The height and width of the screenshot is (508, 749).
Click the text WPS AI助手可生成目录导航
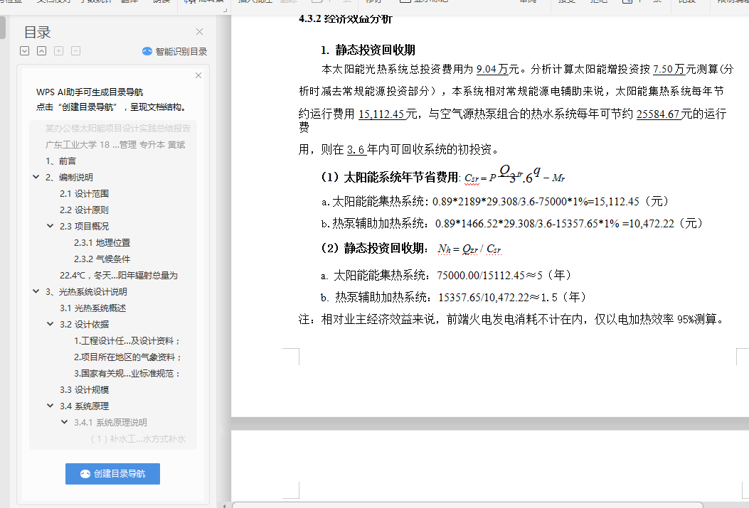90,92
